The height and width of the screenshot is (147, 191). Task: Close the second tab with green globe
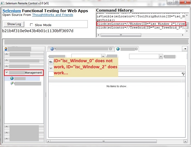click(137, 49)
